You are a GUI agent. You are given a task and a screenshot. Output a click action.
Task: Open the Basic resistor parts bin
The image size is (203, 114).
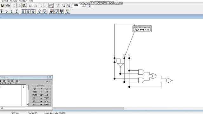click(x=7, y=11)
